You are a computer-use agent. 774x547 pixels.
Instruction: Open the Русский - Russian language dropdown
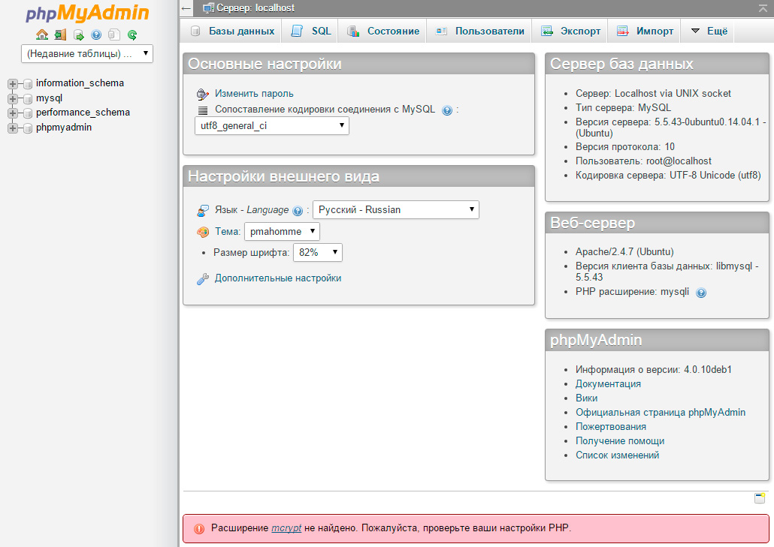tap(396, 209)
